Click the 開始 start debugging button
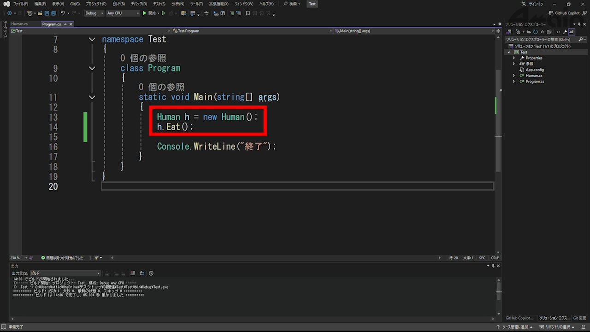Image resolution: width=590 pixels, height=332 pixels. pos(150,13)
